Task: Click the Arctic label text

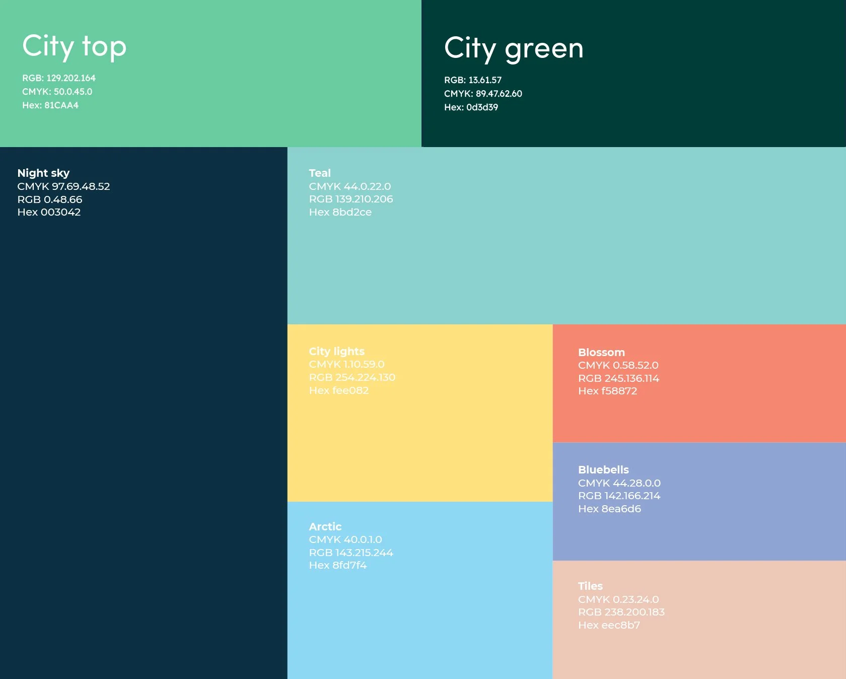Action: point(325,526)
